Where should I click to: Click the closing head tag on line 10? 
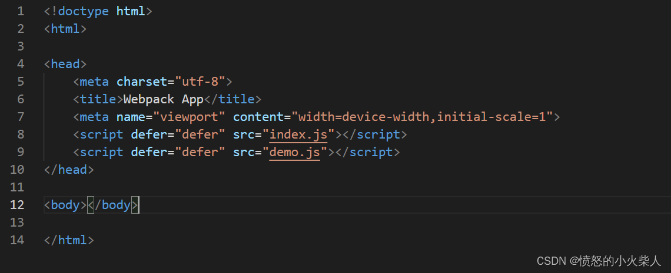click(69, 169)
